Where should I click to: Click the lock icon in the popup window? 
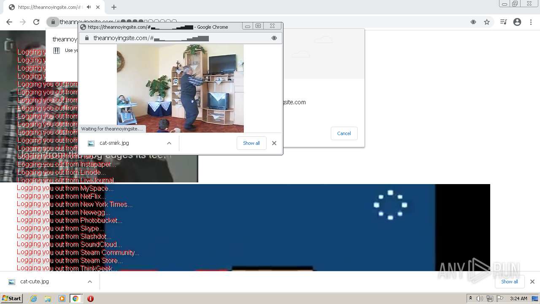coord(87,38)
